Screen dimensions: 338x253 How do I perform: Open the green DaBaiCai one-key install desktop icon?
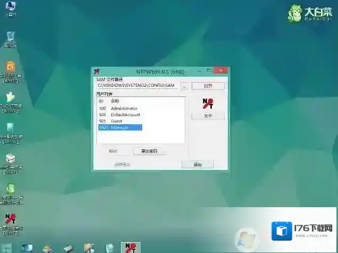(10, 194)
